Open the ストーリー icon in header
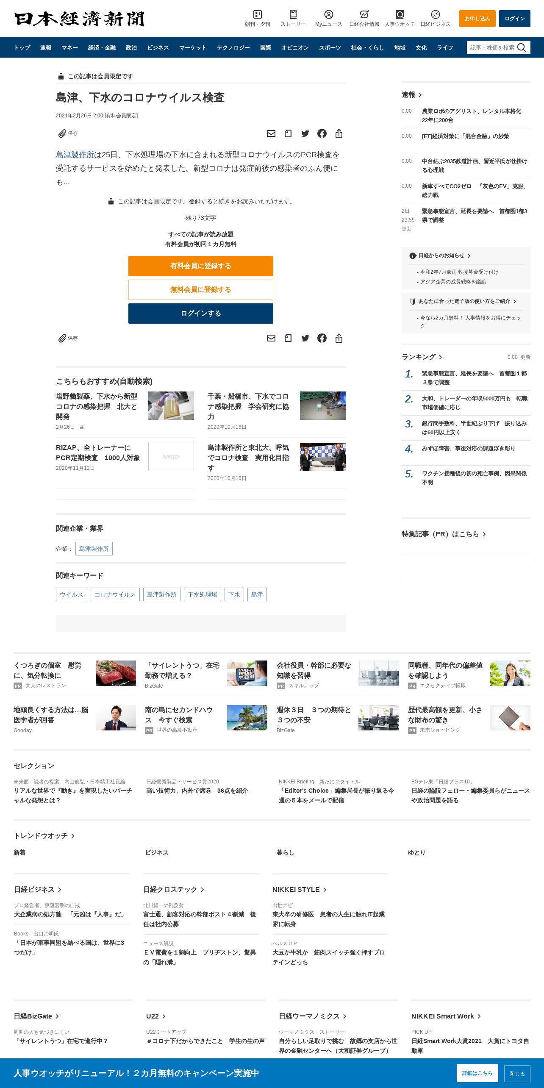 [x=293, y=19]
